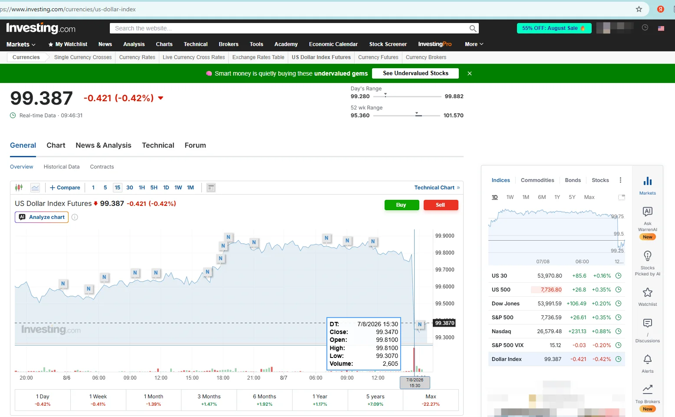
Task: Set chart interval to 30 minutes
Action: pos(130,188)
